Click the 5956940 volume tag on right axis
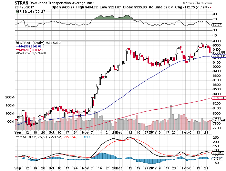Screen dimensions: 226x171 point(219,120)
